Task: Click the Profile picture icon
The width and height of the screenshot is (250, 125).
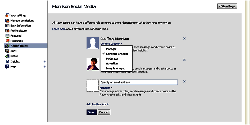Action: pyautogui.click(x=7, y=31)
